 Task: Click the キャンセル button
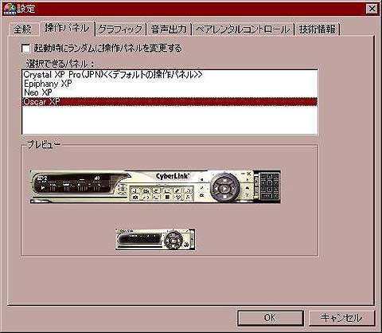[341, 318]
